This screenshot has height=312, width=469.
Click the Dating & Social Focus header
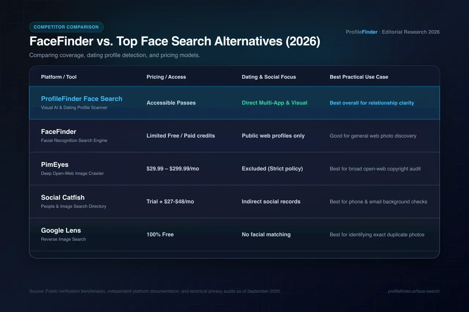(x=269, y=77)
